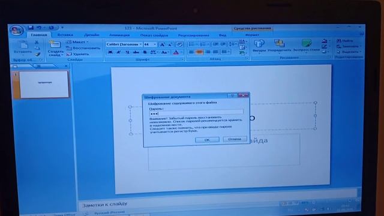
Task: Toggle bold Ж formatting
Action: click(110, 52)
